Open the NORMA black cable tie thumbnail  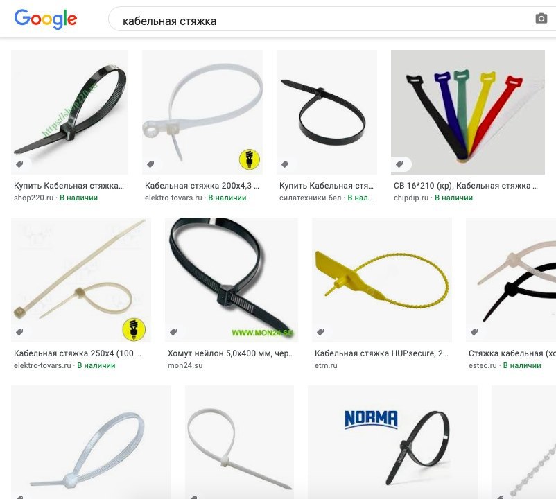(x=392, y=442)
